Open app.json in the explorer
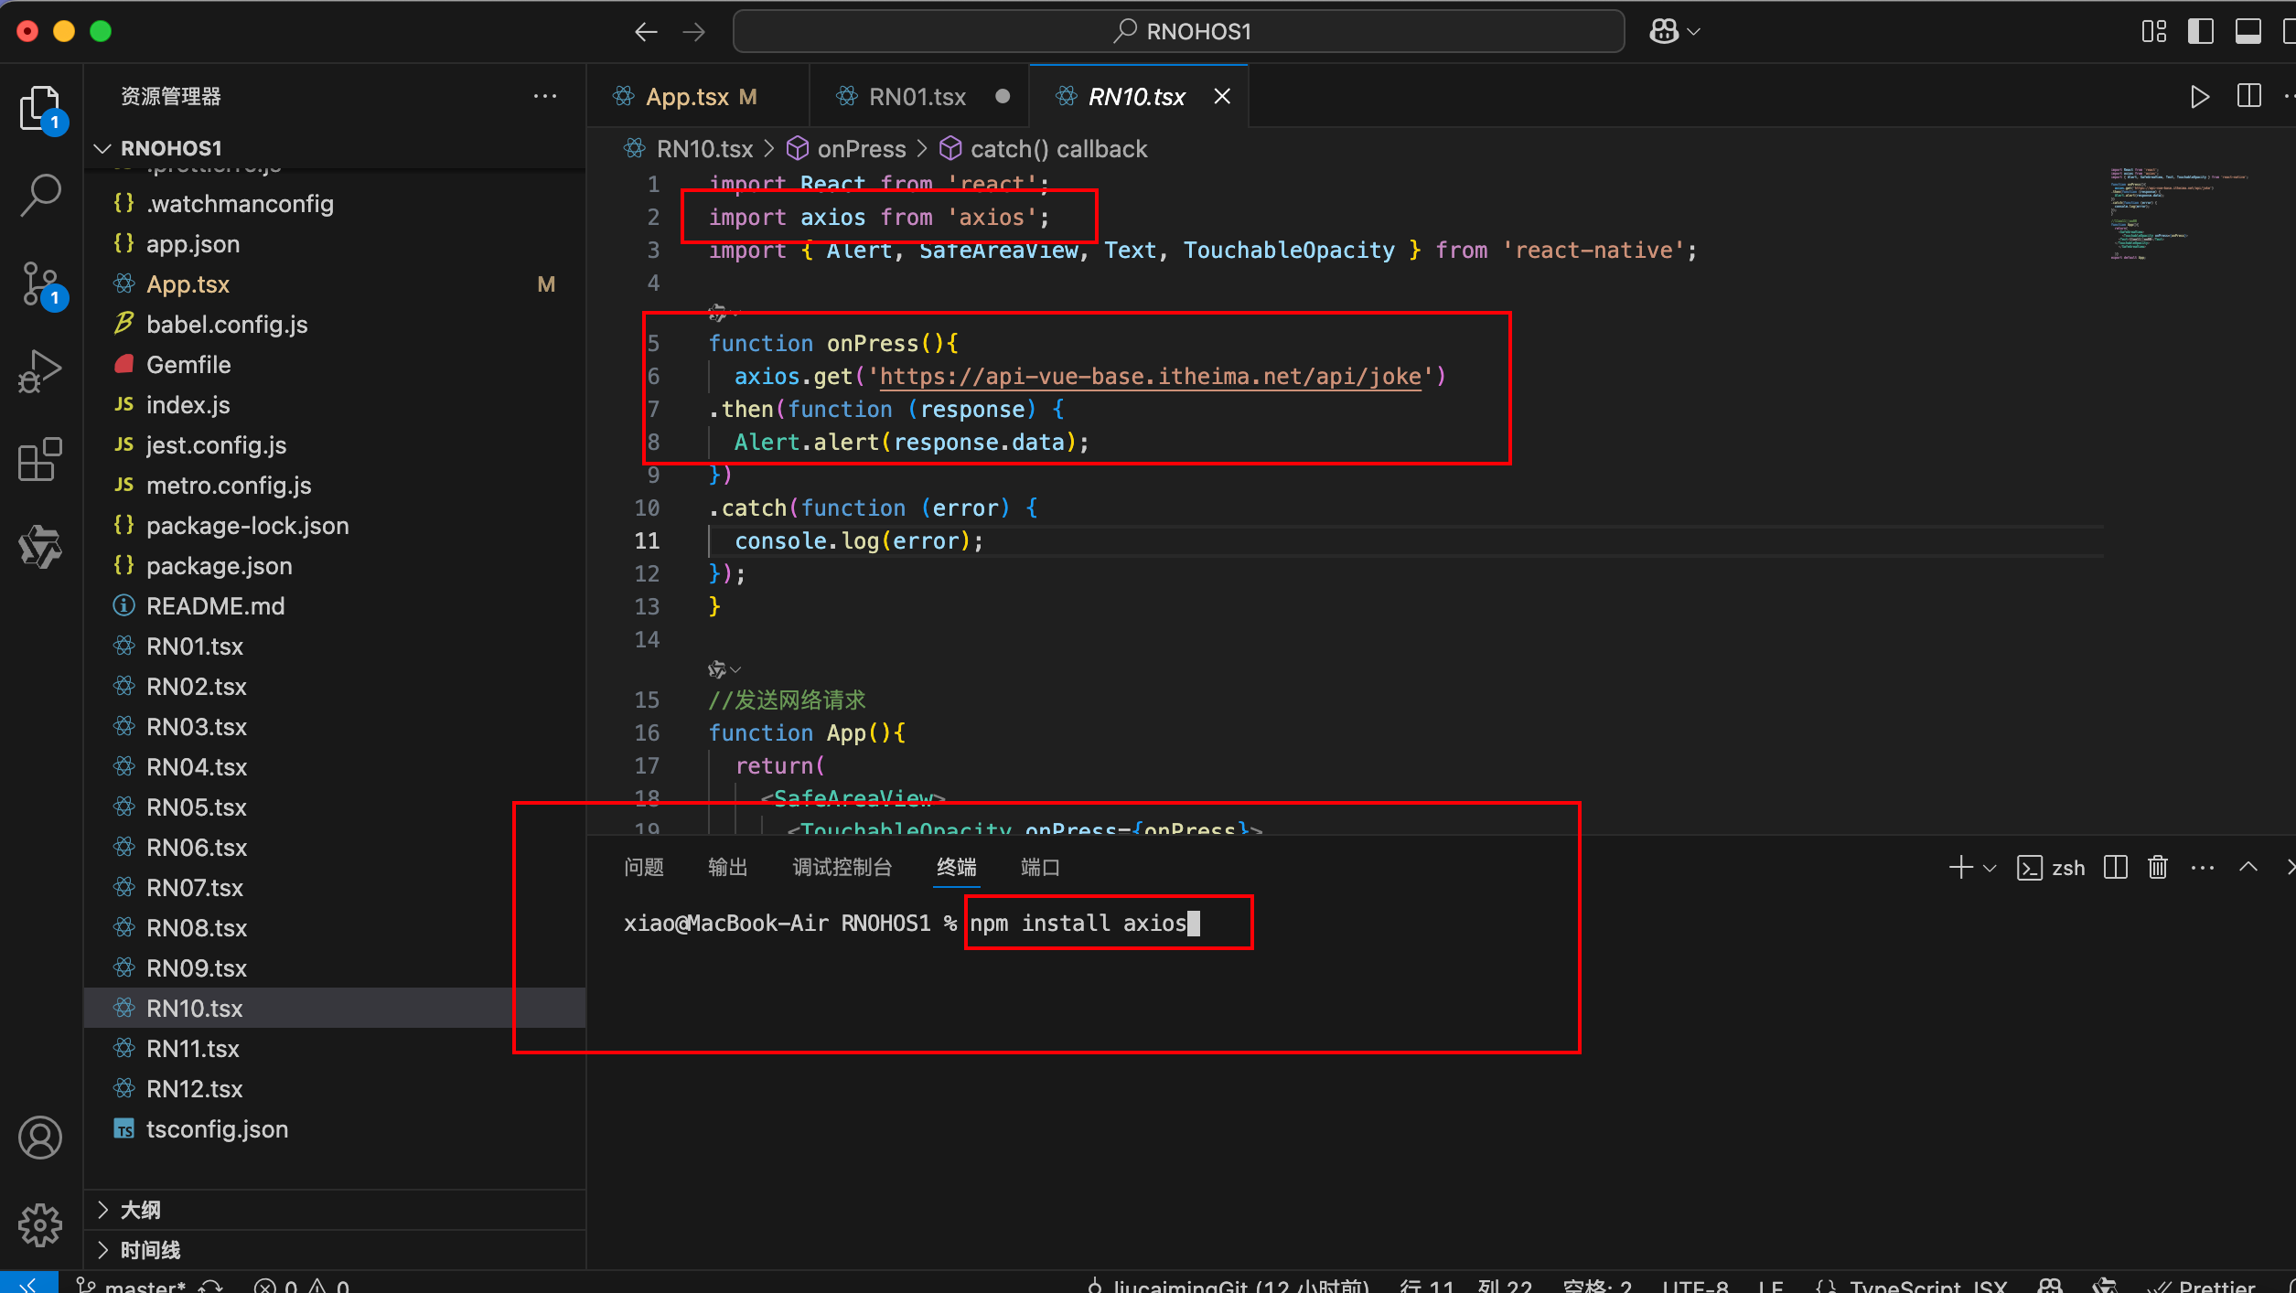Image resolution: width=2296 pixels, height=1293 pixels. click(335, 243)
